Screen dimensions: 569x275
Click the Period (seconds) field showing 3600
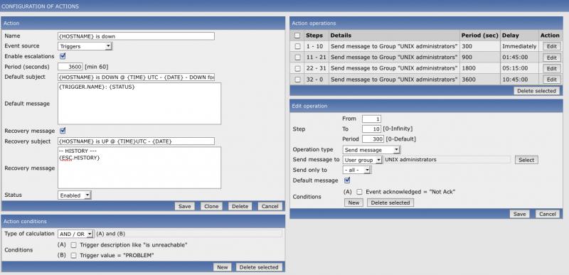click(70, 67)
